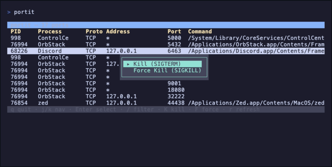The image size is (332, 167).
Task: Click the Command column header
Action: click(x=200, y=32)
